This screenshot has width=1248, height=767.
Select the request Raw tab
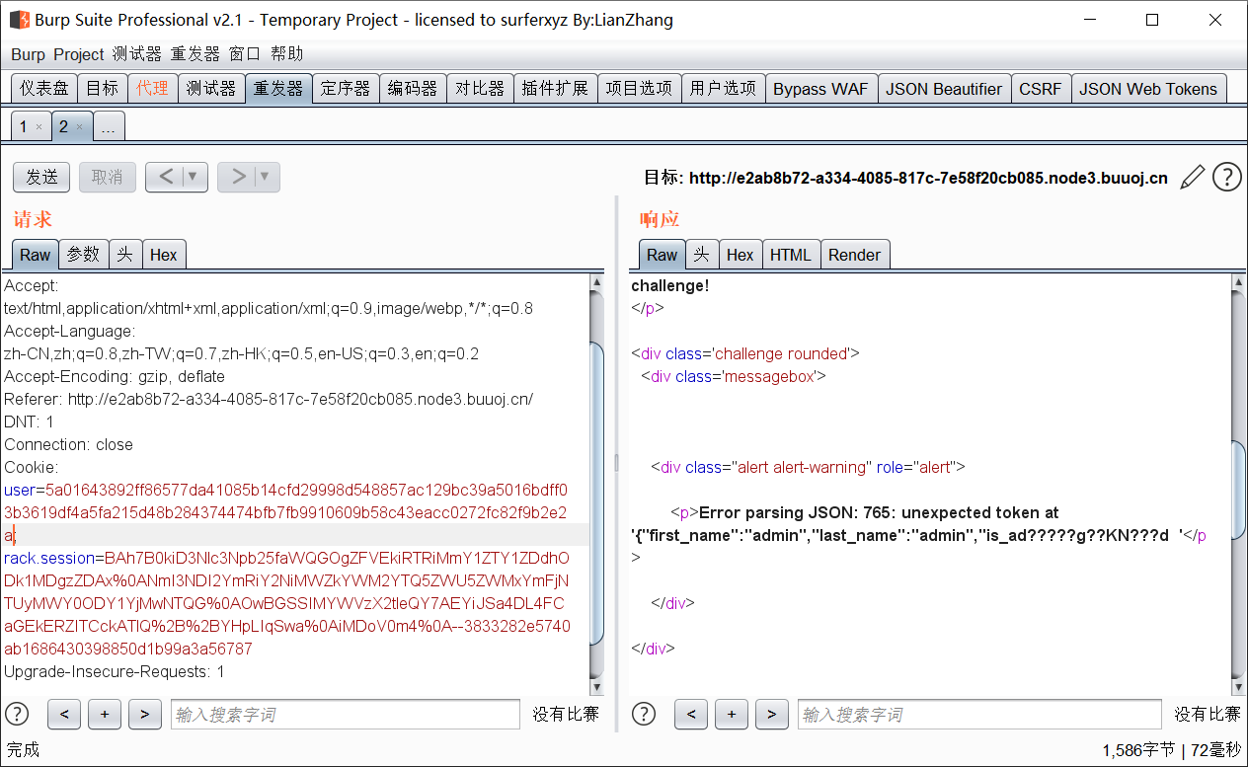[35, 255]
